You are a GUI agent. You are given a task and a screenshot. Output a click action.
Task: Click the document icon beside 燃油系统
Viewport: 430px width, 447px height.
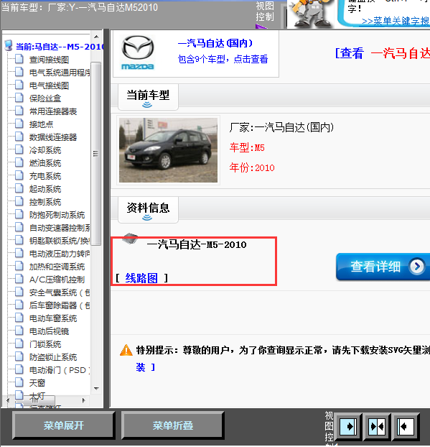19,162
